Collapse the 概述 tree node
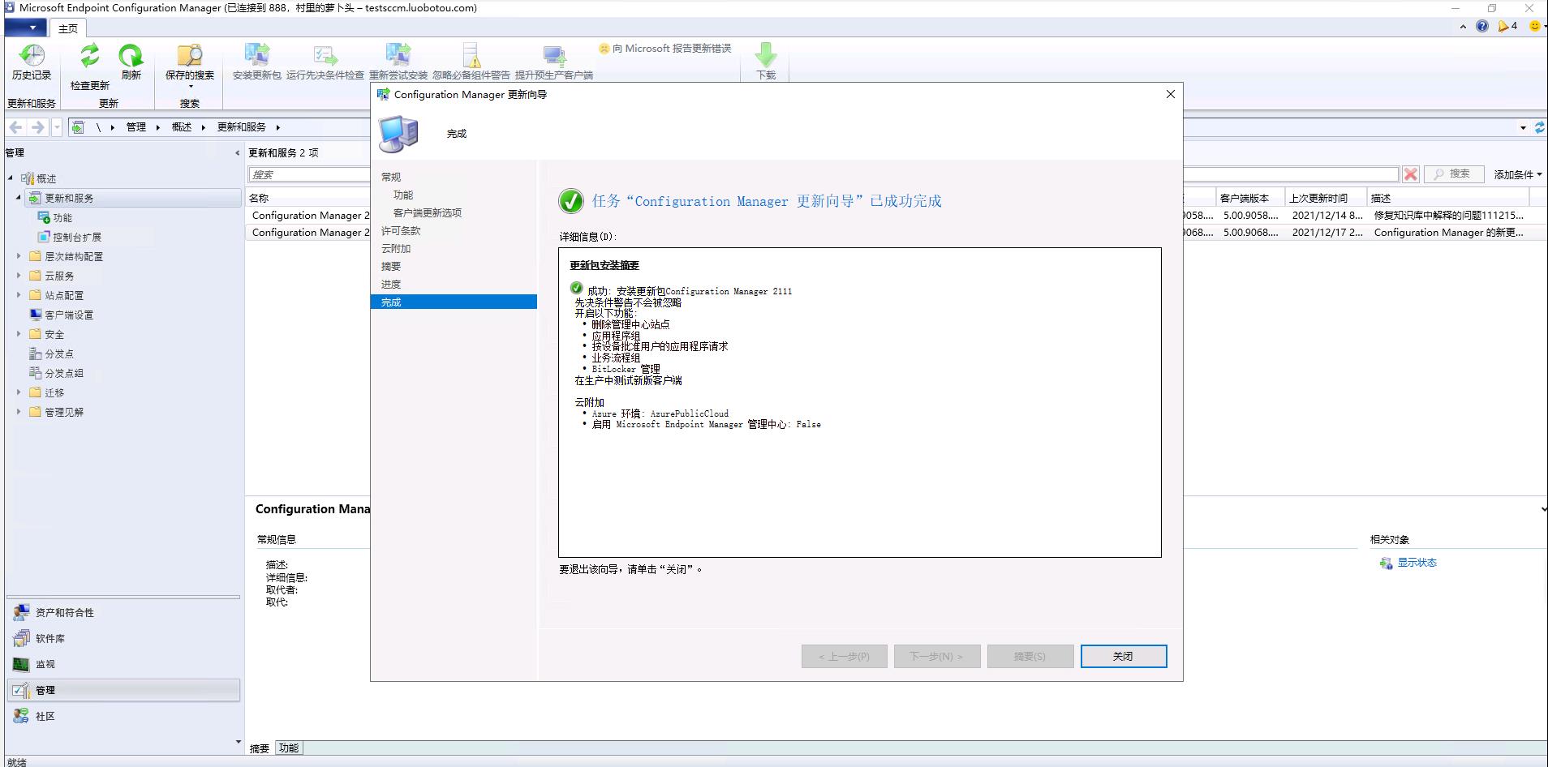This screenshot has width=1548, height=767. pos(10,178)
